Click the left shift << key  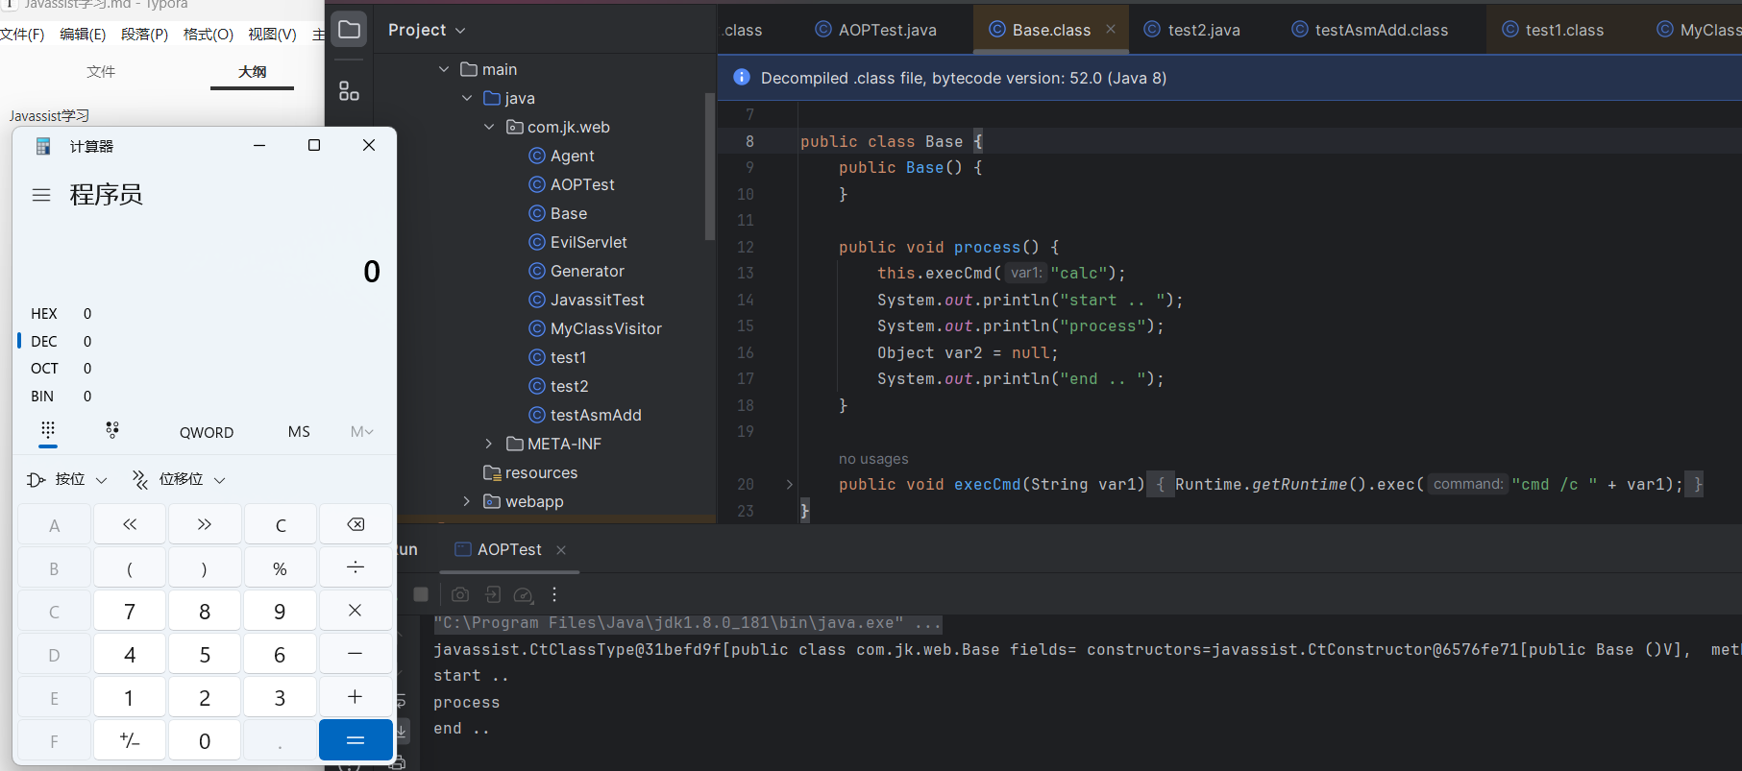(x=130, y=524)
